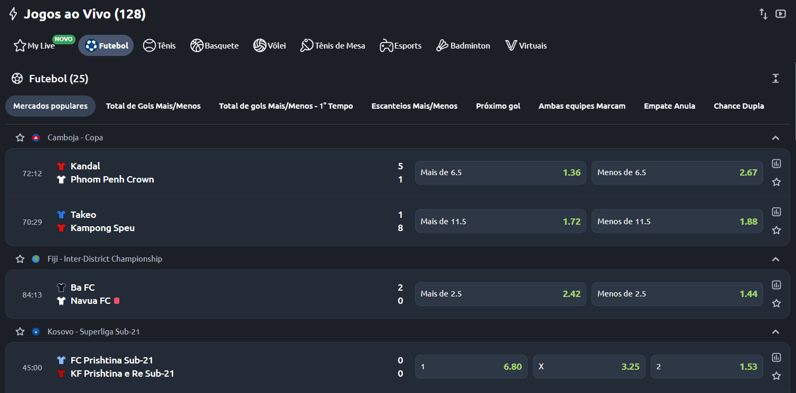Favorite the Camboja - Copa league

click(x=20, y=138)
